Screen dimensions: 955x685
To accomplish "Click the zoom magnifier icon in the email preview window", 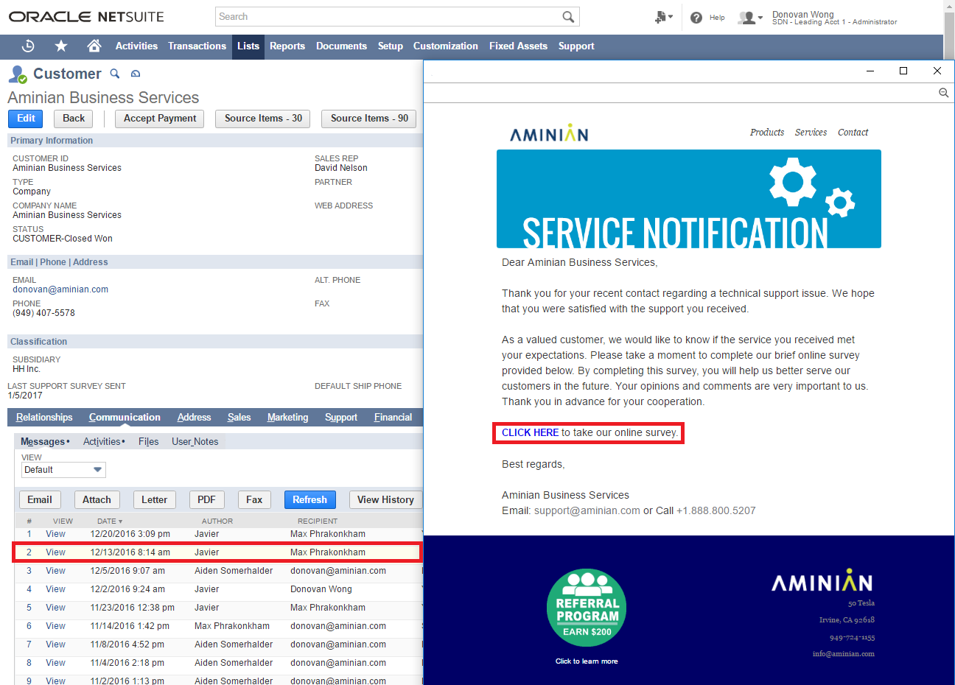I will (943, 93).
